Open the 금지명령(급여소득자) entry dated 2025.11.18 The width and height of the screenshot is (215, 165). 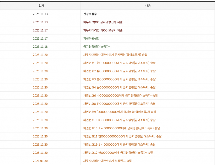click(x=96, y=47)
